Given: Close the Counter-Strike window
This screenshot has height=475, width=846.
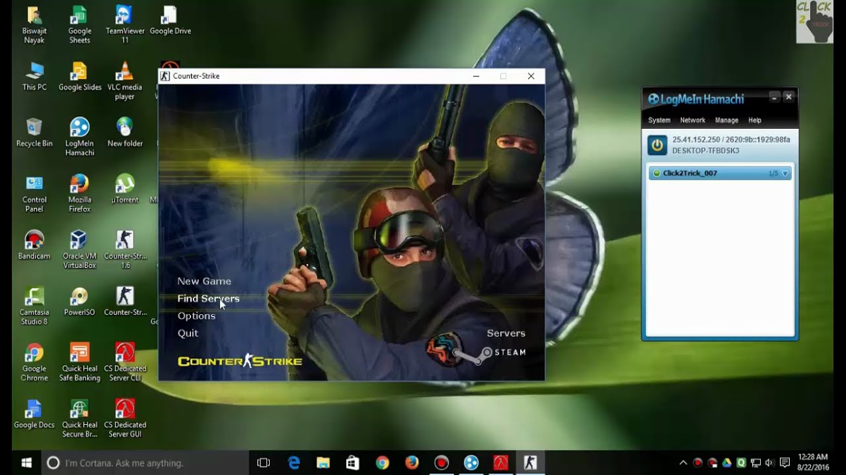Looking at the screenshot, I should pyautogui.click(x=531, y=76).
